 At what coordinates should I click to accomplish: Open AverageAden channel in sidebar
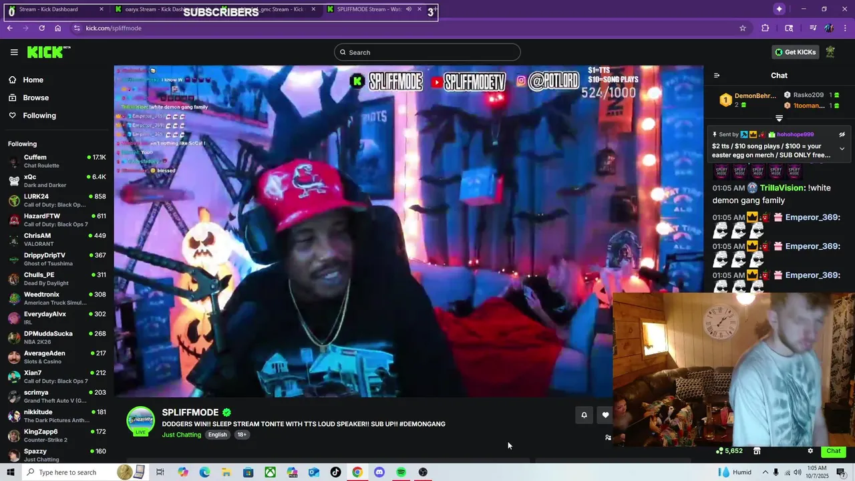click(x=57, y=357)
